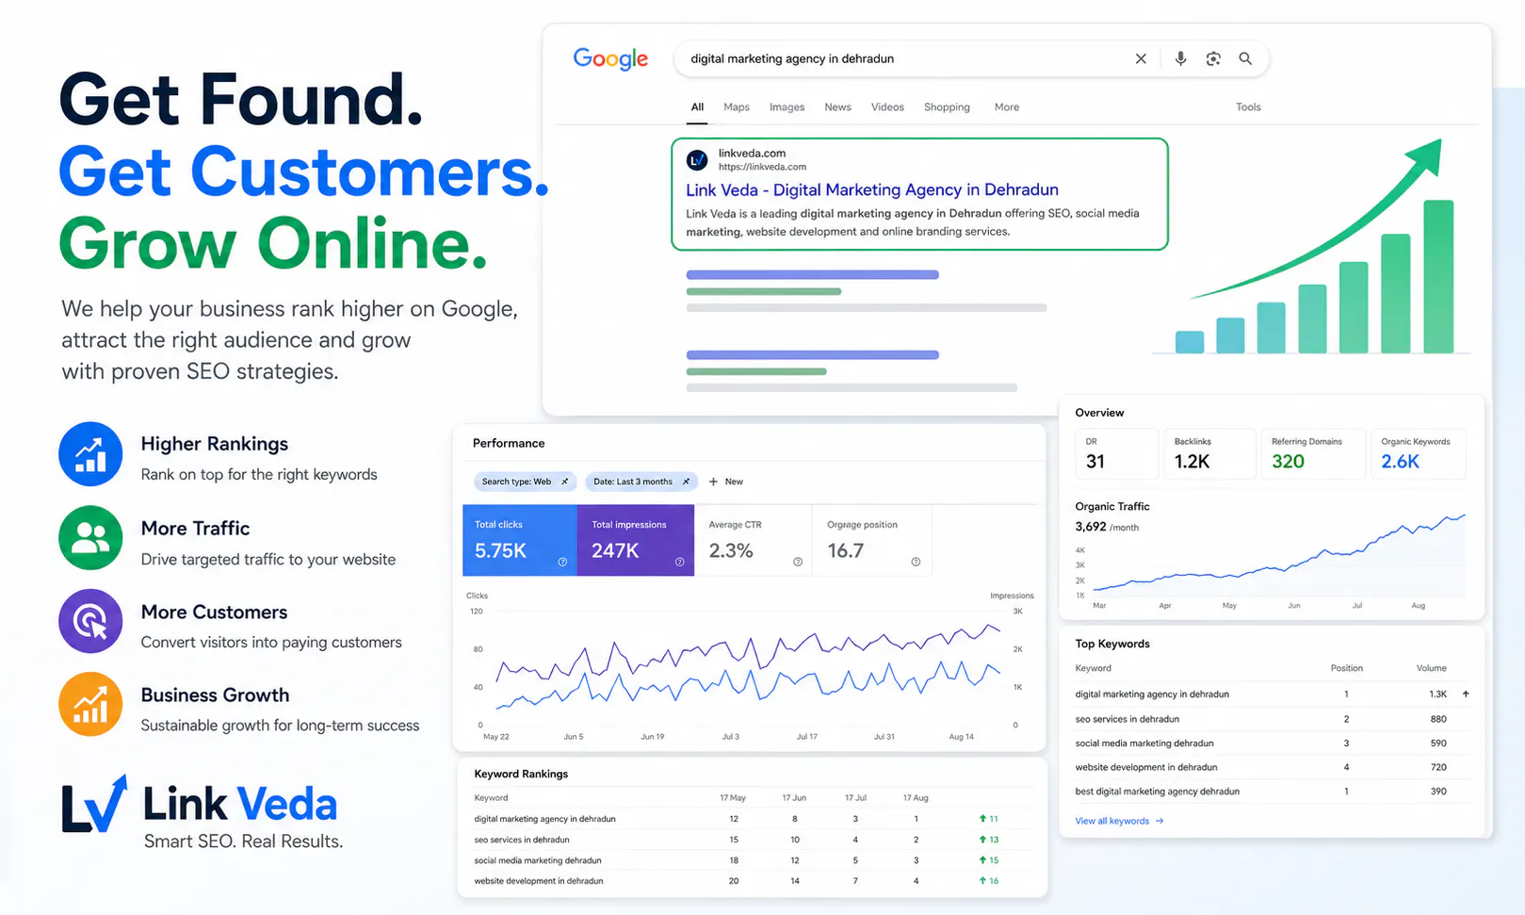Click the DR 31 overview card
Screen dimensions: 1525x915
click(x=1117, y=453)
